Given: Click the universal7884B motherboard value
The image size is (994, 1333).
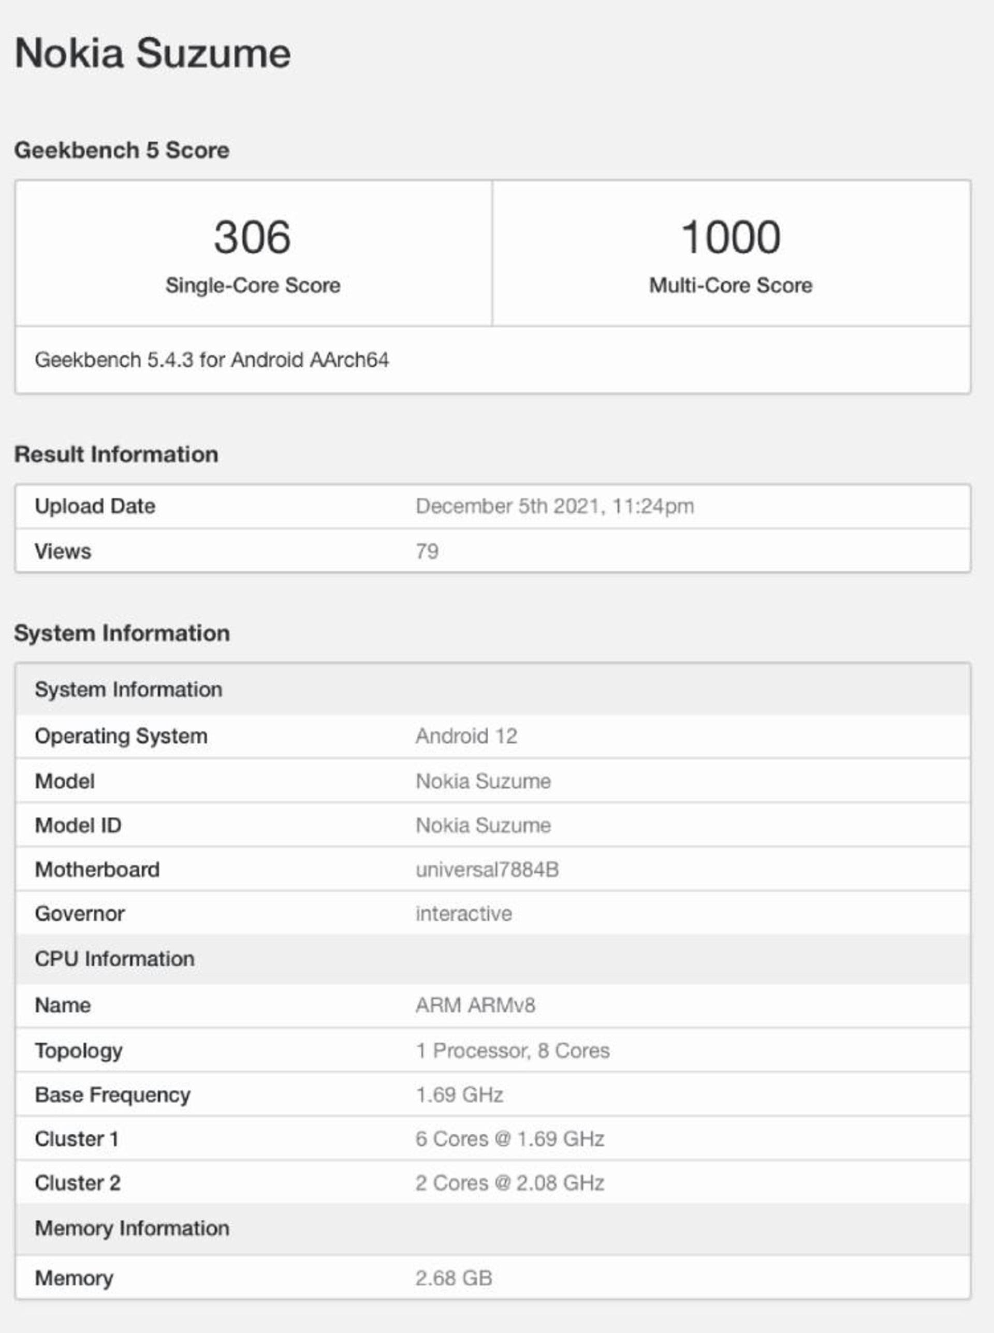Looking at the screenshot, I should coord(487,869).
